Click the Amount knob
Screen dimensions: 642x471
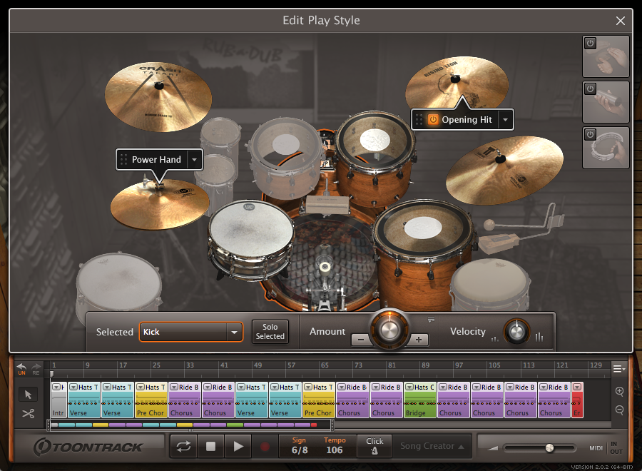(x=389, y=330)
